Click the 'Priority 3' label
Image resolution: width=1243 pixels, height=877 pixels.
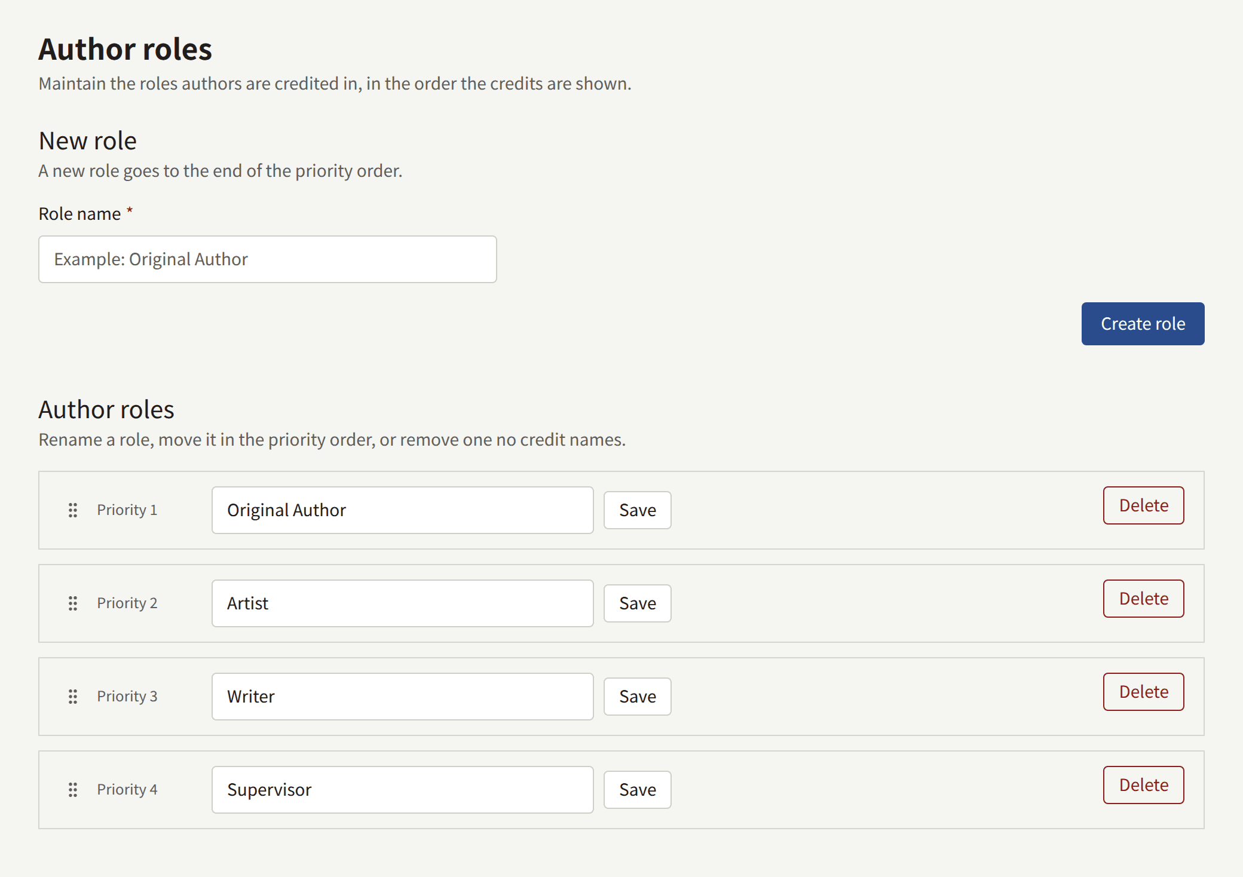coord(127,697)
